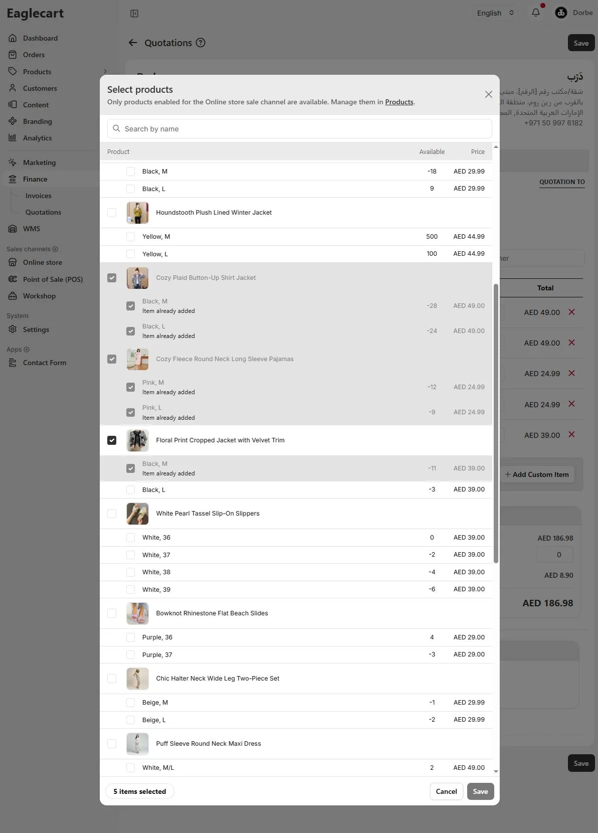
Task: Open the Branding sidebar icon
Action: tap(13, 121)
